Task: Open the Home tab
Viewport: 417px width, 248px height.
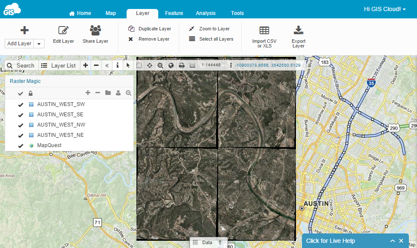Action: click(80, 13)
